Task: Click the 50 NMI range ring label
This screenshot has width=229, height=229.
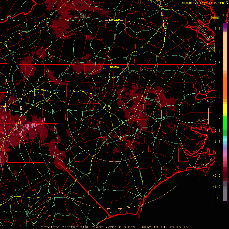Action: click(x=114, y=67)
